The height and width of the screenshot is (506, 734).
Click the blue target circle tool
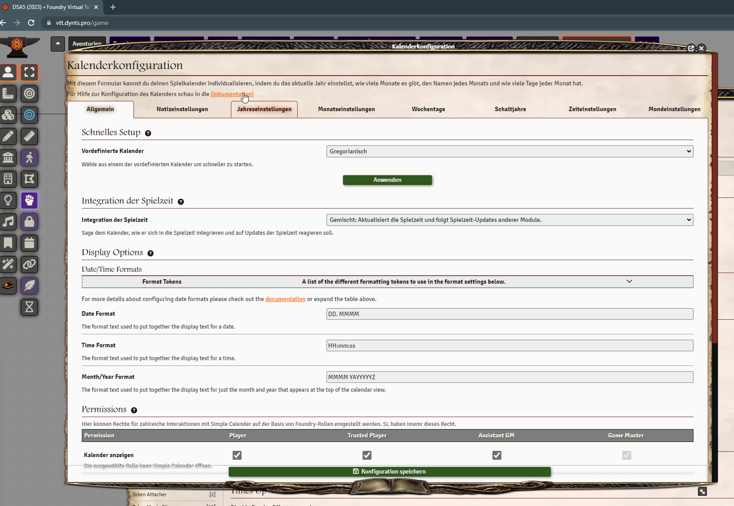click(x=29, y=115)
